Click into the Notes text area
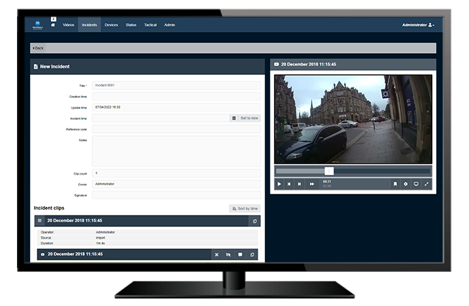 pos(176,150)
